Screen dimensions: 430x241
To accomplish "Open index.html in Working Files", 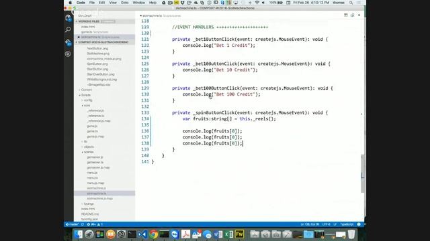I will point(88,27).
